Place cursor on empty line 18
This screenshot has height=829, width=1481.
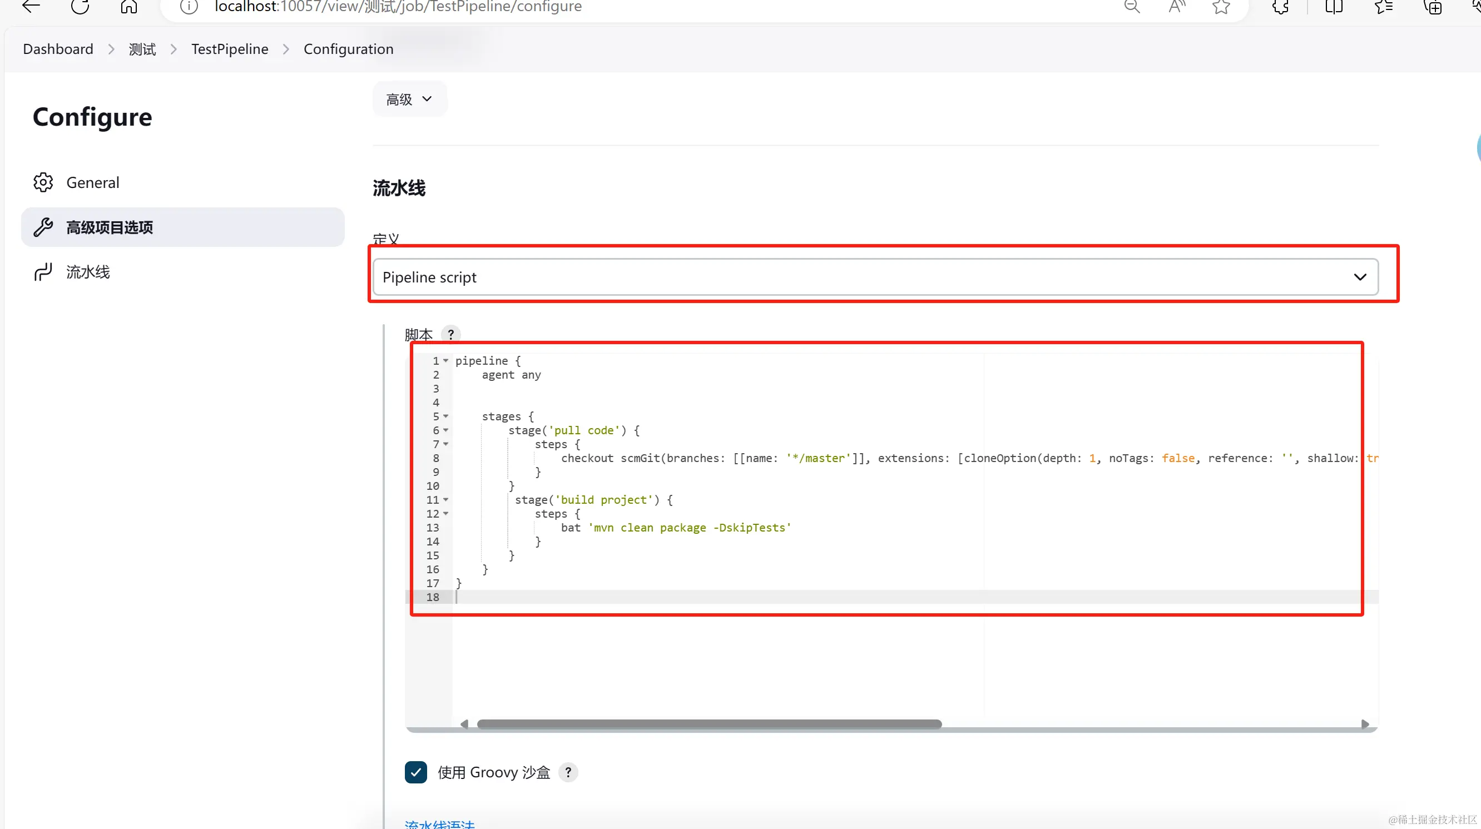pyautogui.click(x=575, y=597)
